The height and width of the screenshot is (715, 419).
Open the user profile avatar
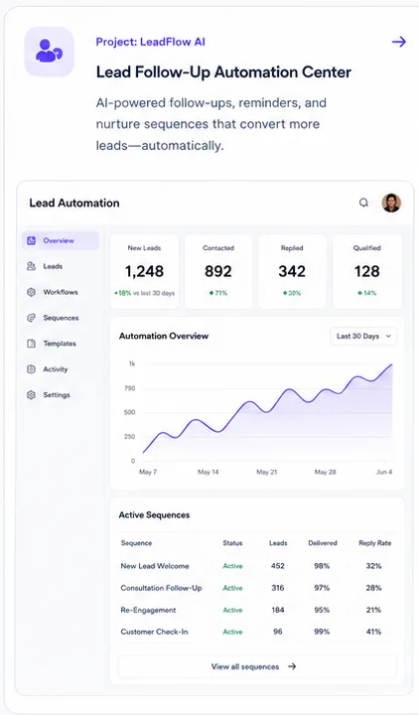click(391, 203)
